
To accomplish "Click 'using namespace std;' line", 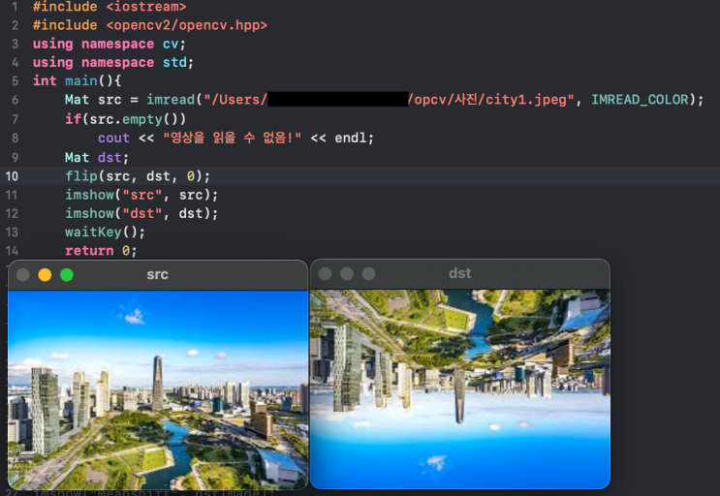I will 113,62.
